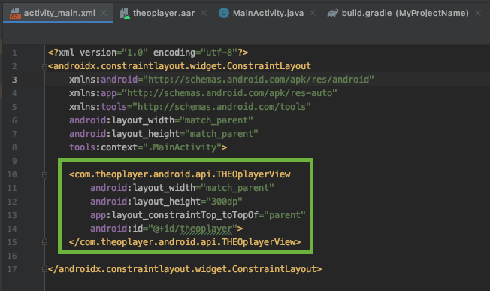Click the activity_main.xml file icon
Viewport: 490px width, 291px height.
pyautogui.click(x=15, y=13)
